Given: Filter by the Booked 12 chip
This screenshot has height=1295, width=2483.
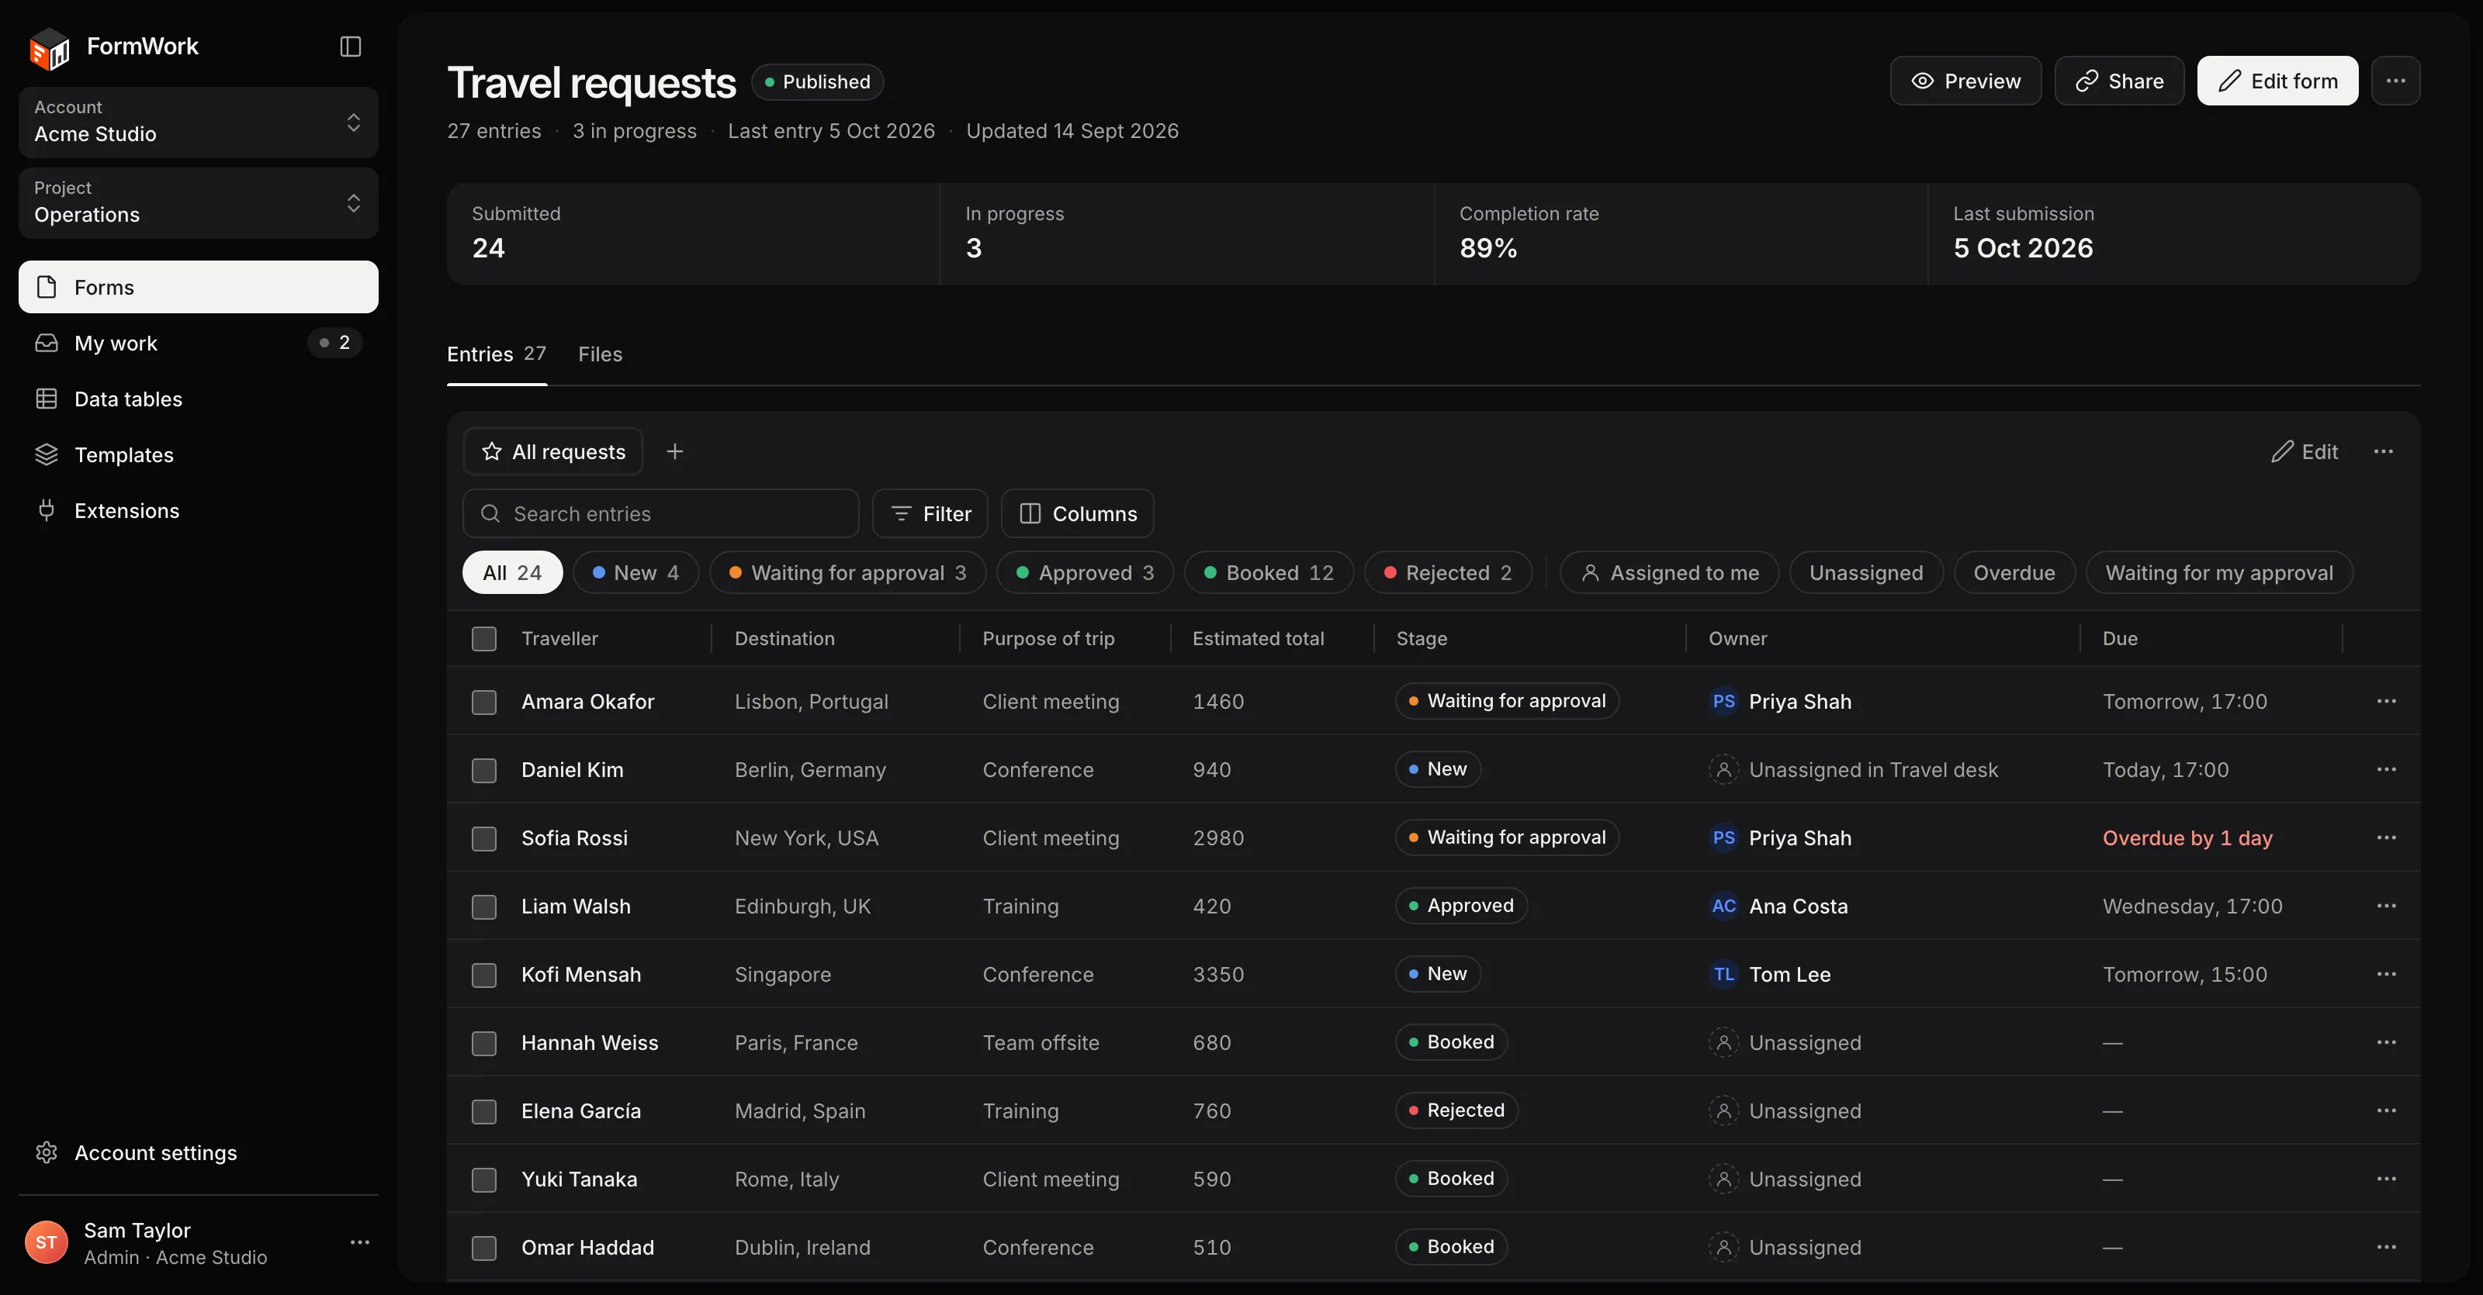Looking at the screenshot, I should 1269,572.
